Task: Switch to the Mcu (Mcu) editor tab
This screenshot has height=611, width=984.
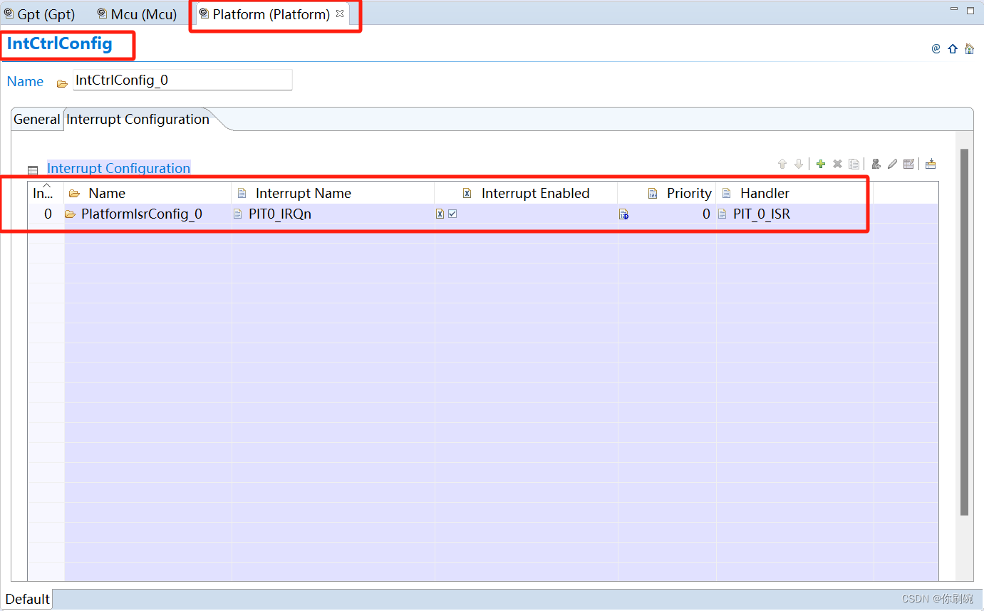Action: [138, 14]
